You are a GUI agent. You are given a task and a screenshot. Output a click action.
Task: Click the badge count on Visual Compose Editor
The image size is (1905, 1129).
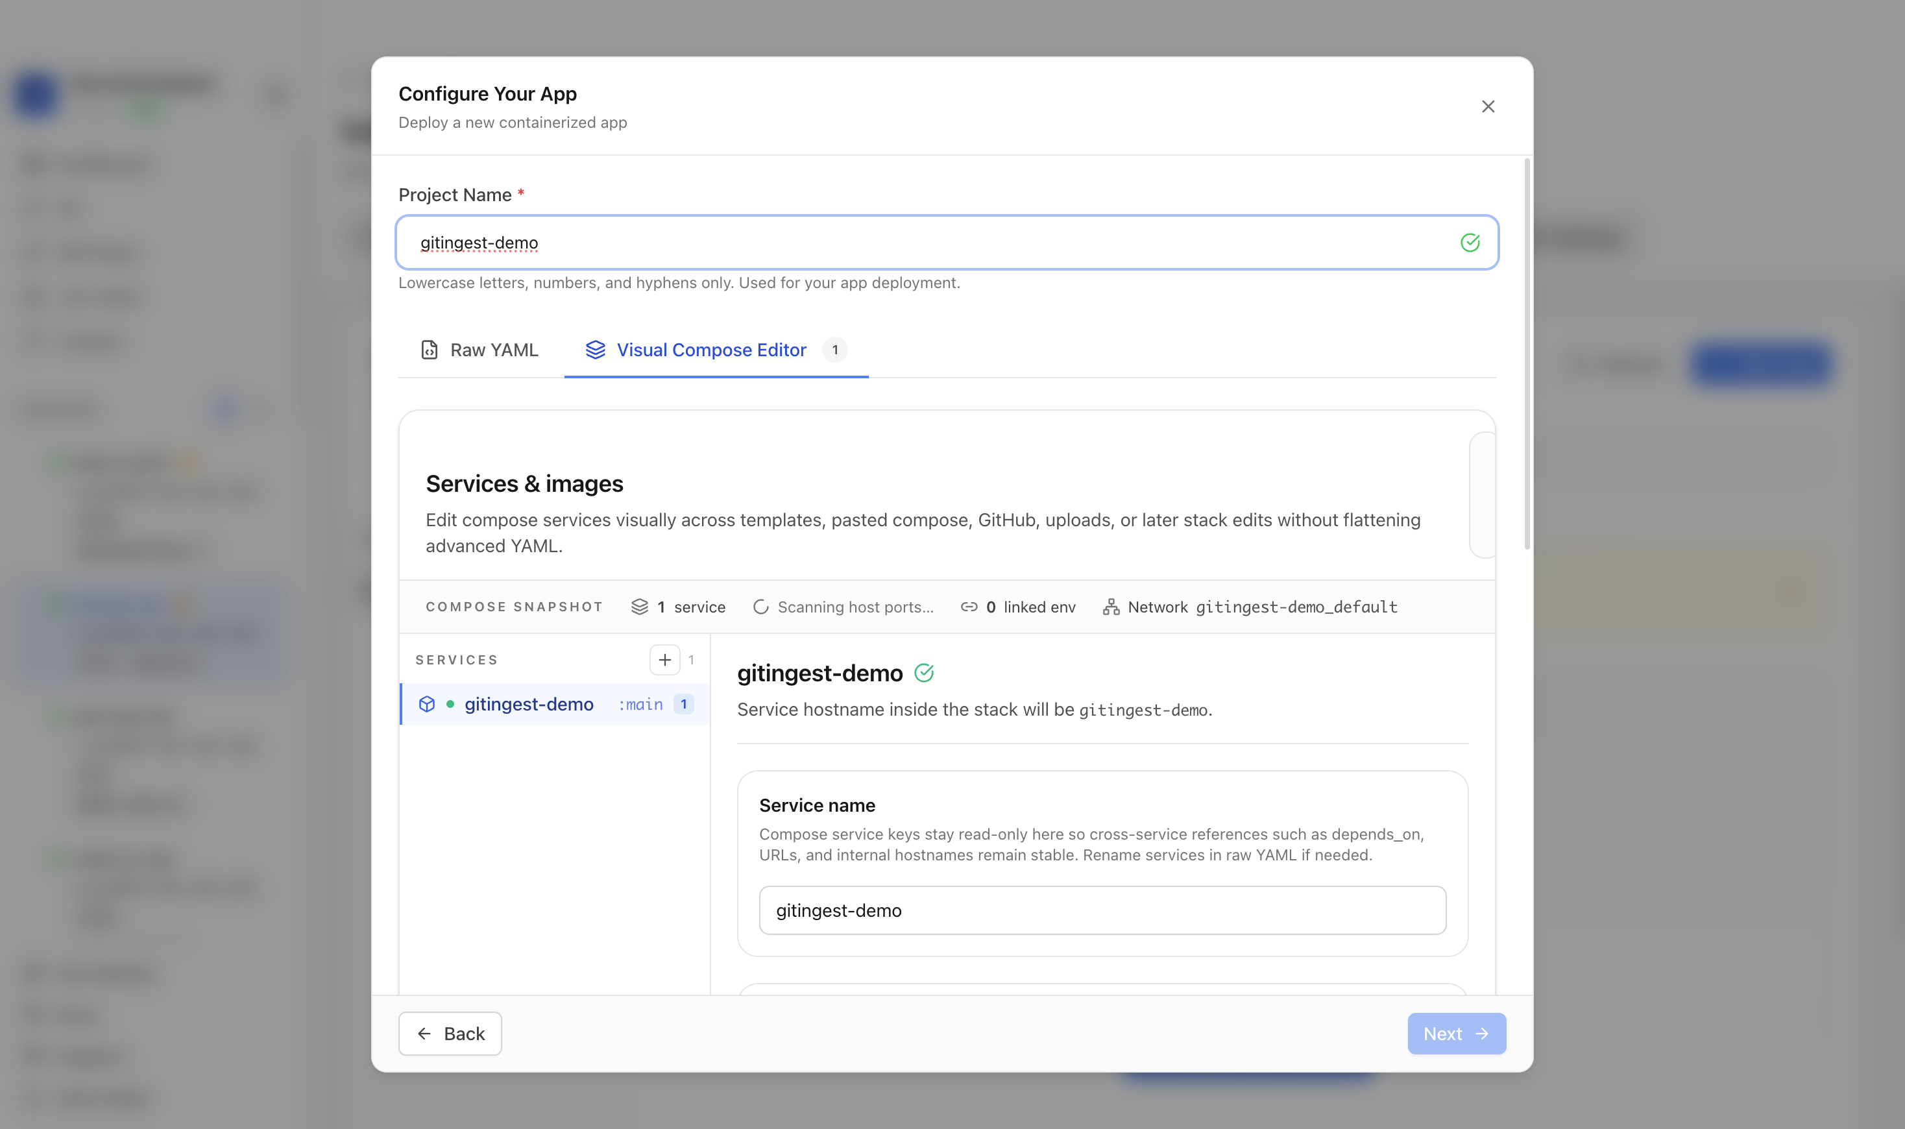(834, 350)
